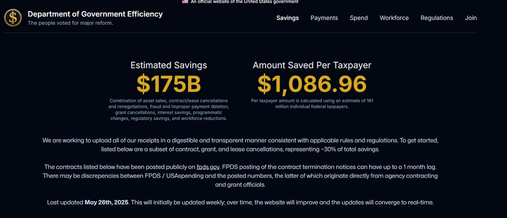Viewport: 507px width, 218px height.
Task: Click the US flag icon in top banner
Action: [x=185, y=2]
